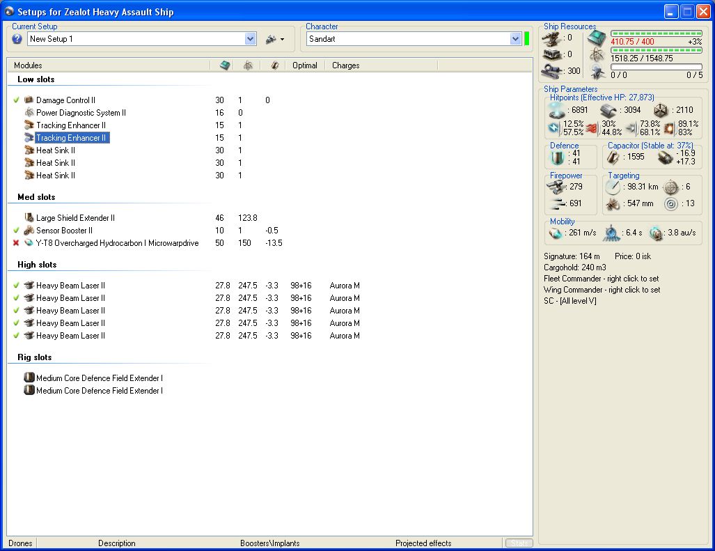This screenshot has width=715, height=551.
Task: Click the Stats button at bottom
Action: [x=519, y=543]
